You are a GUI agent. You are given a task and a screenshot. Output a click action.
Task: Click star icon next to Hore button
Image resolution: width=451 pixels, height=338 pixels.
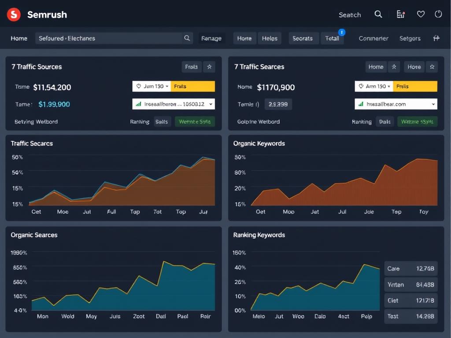[x=432, y=67]
